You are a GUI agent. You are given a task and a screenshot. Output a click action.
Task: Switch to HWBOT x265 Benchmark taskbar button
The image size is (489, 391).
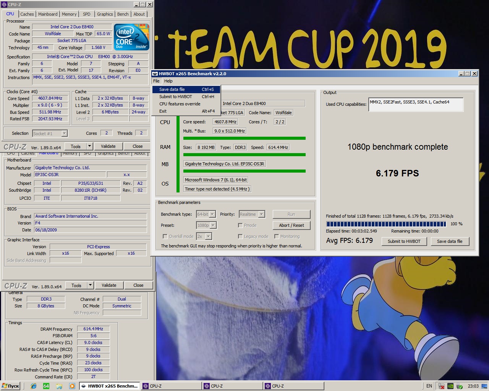[110, 386]
